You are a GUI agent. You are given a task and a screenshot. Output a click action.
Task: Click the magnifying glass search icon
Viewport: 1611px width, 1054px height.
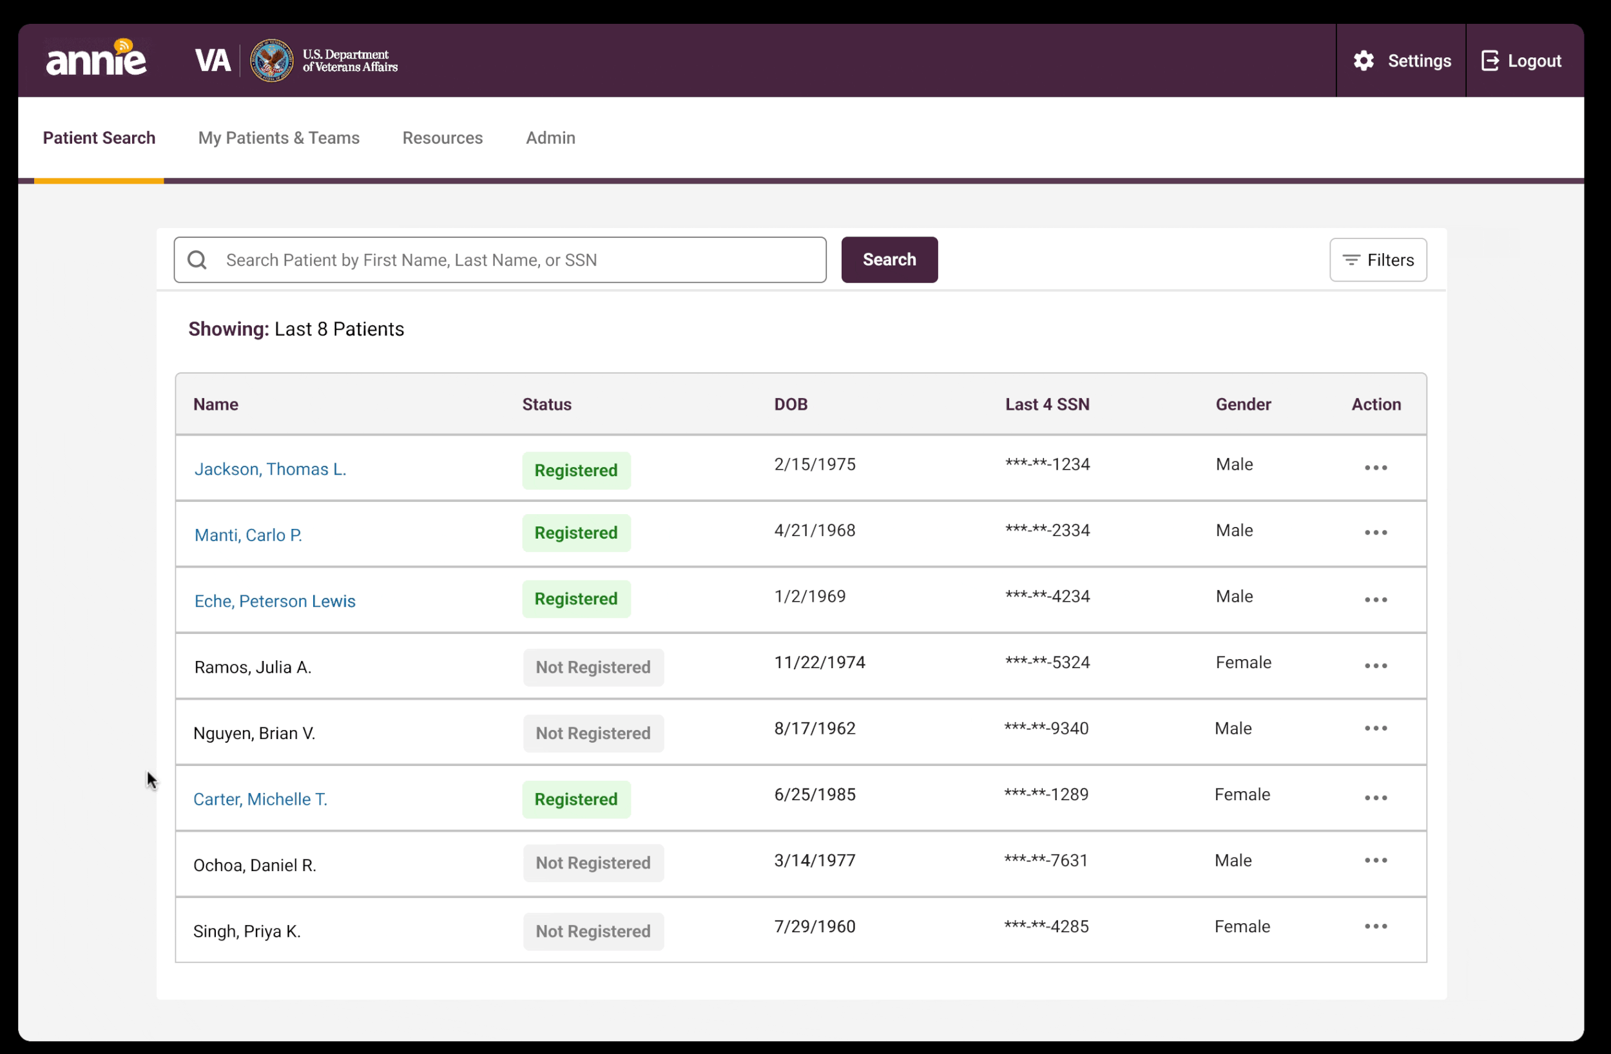coord(197,260)
